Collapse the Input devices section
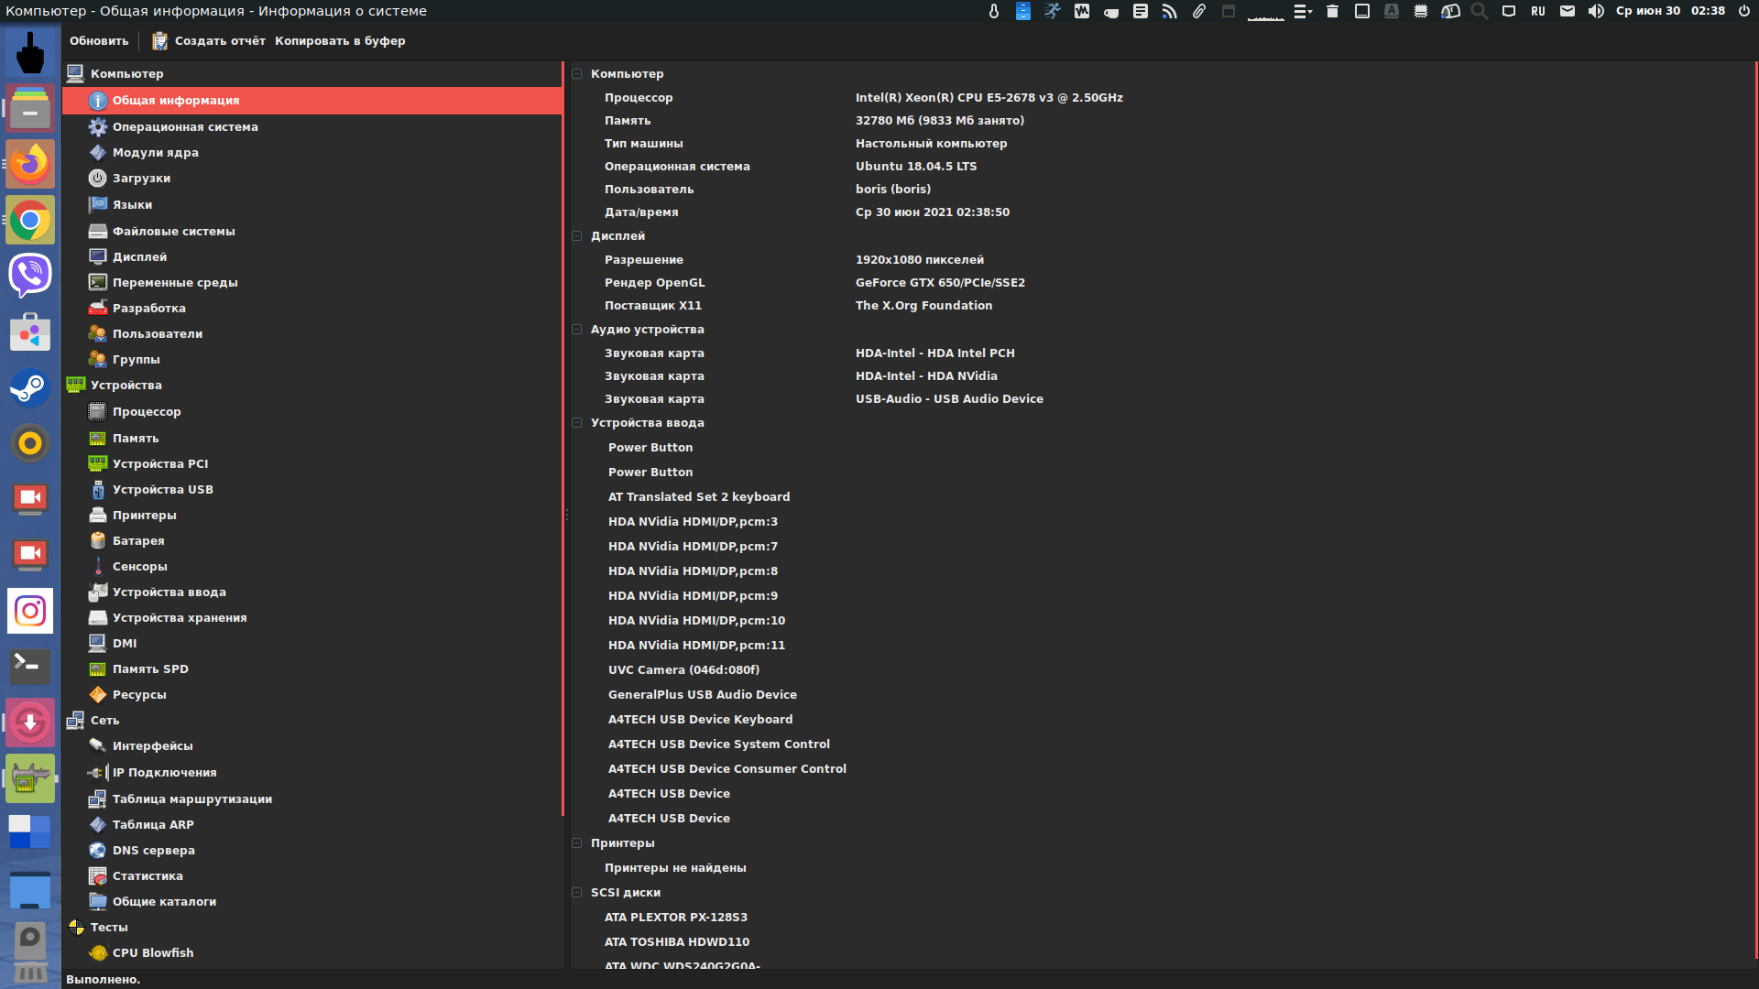 (x=577, y=423)
